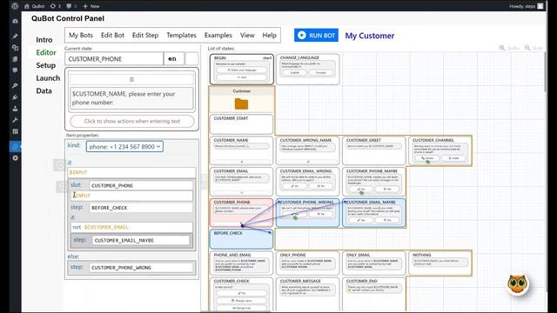Image resolution: width=557 pixels, height=313 pixels.
Task: Edit the step field BEFORE_CHECK
Action: tap(141, 208)
